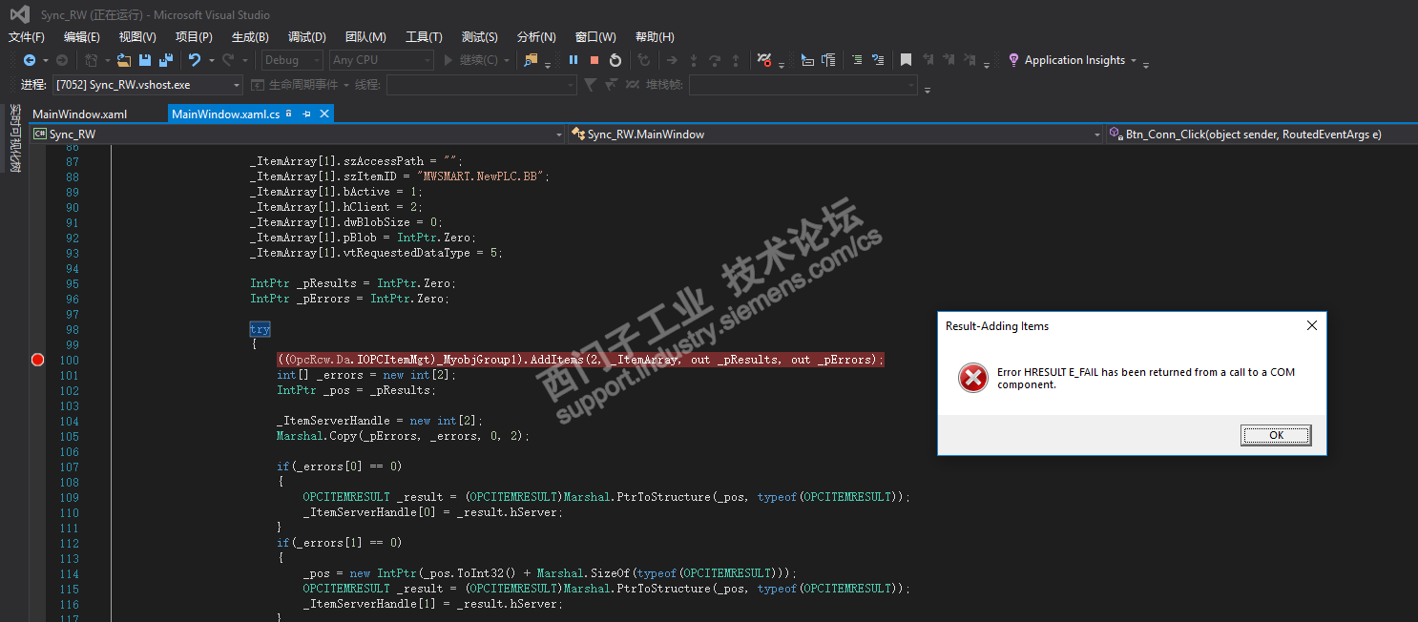
Task: Open the collapsed side panel tab on left edge
Action: coord(15,139)
